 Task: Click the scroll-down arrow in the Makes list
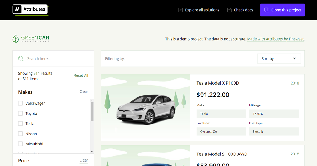coord(92,152)
